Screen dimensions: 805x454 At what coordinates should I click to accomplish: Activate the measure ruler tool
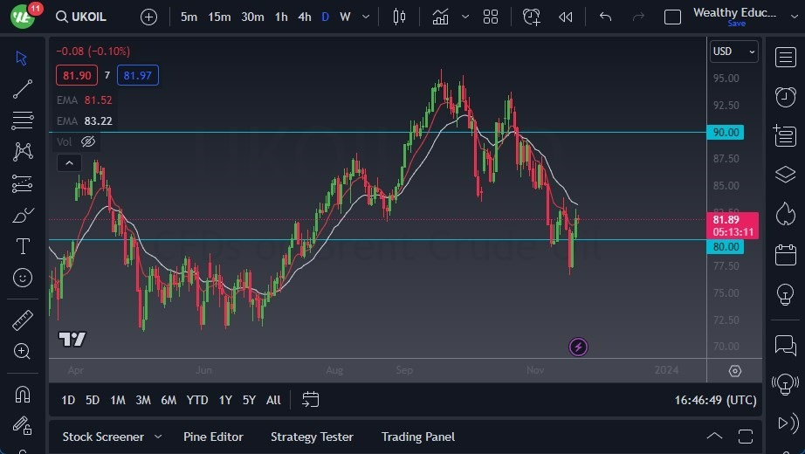point(23,320)
